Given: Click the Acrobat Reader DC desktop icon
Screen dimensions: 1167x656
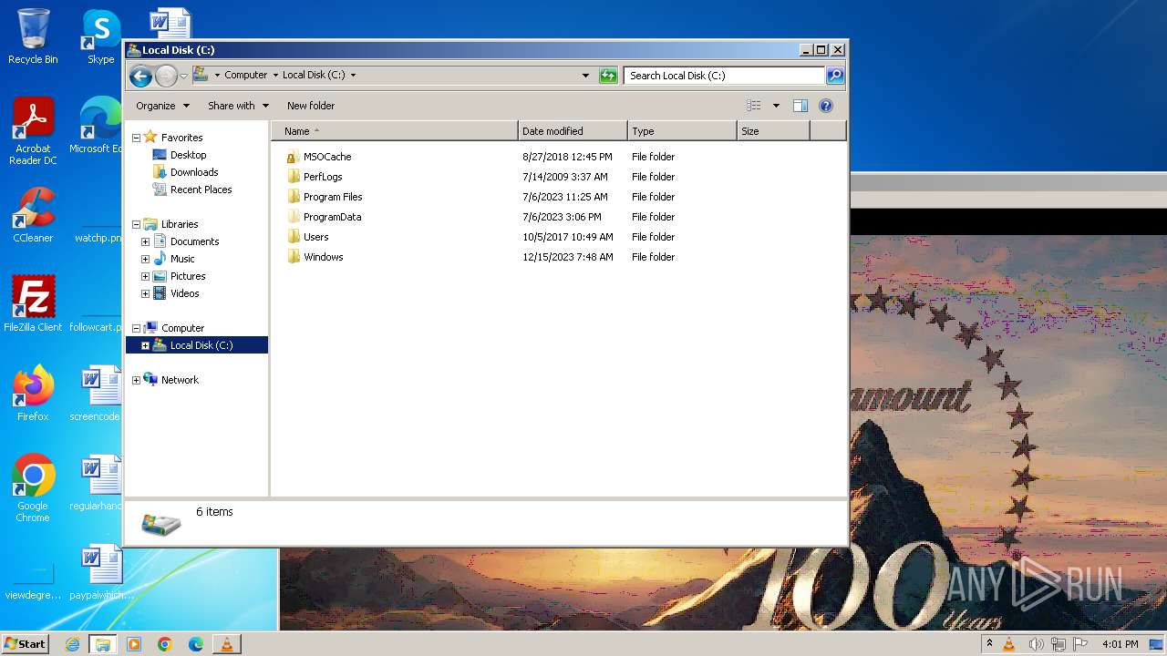Looking at the screenshot, I should click(33, 132).
